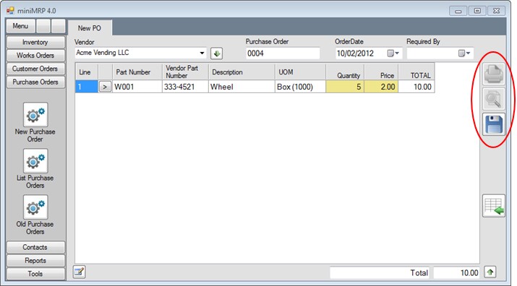Open the Customer Orders section
517x286 pixels.
(x=35, y=69)
